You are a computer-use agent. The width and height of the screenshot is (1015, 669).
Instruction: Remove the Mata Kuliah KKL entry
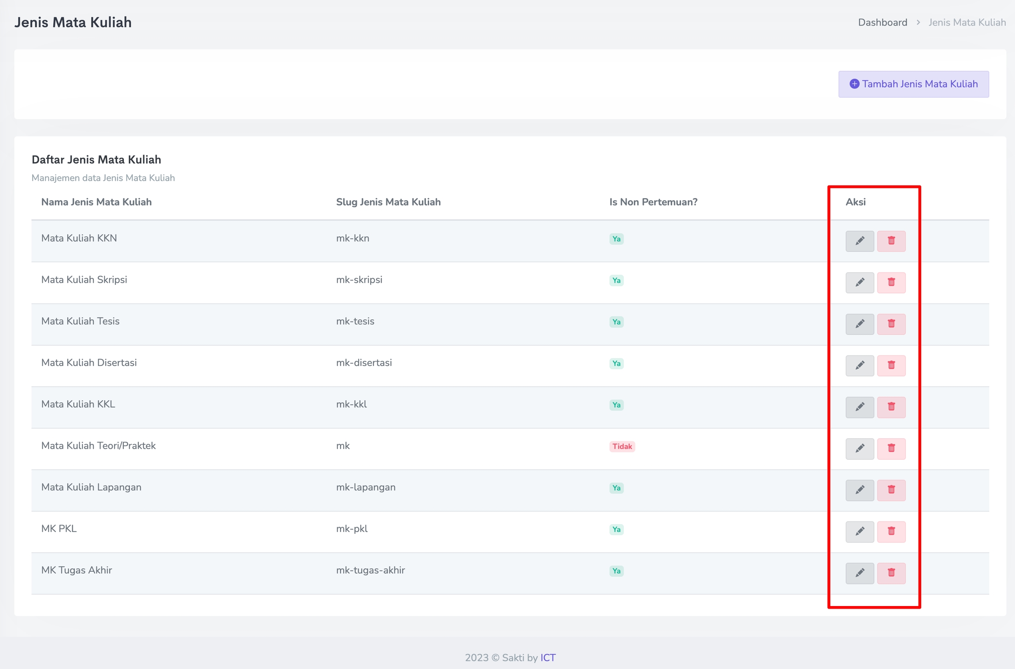[x=891, y=407]
